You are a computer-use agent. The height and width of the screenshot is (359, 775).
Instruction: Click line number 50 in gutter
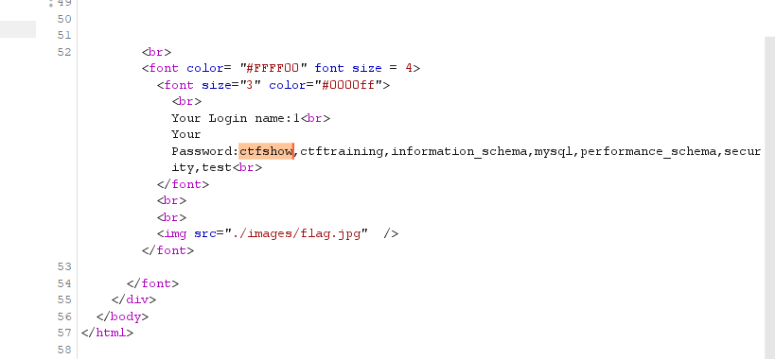64,19
